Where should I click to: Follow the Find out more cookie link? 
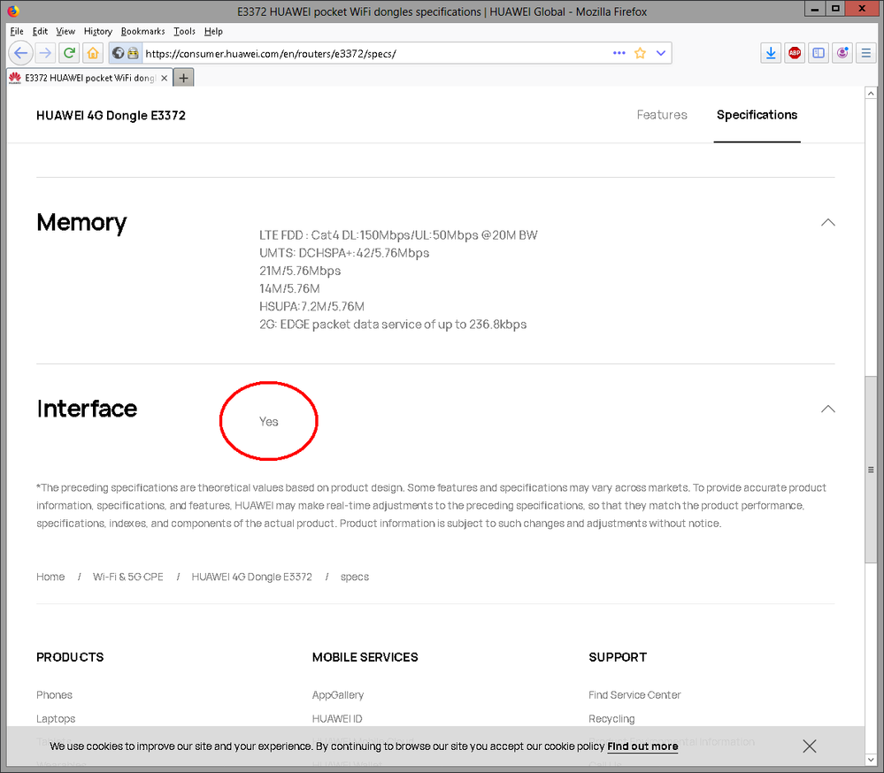click(642, 746)
